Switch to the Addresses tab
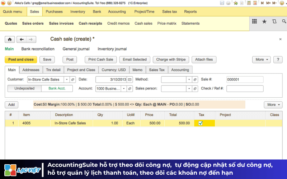 (x=31, y=70)
